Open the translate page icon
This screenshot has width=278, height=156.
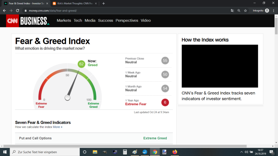(232, 11)
